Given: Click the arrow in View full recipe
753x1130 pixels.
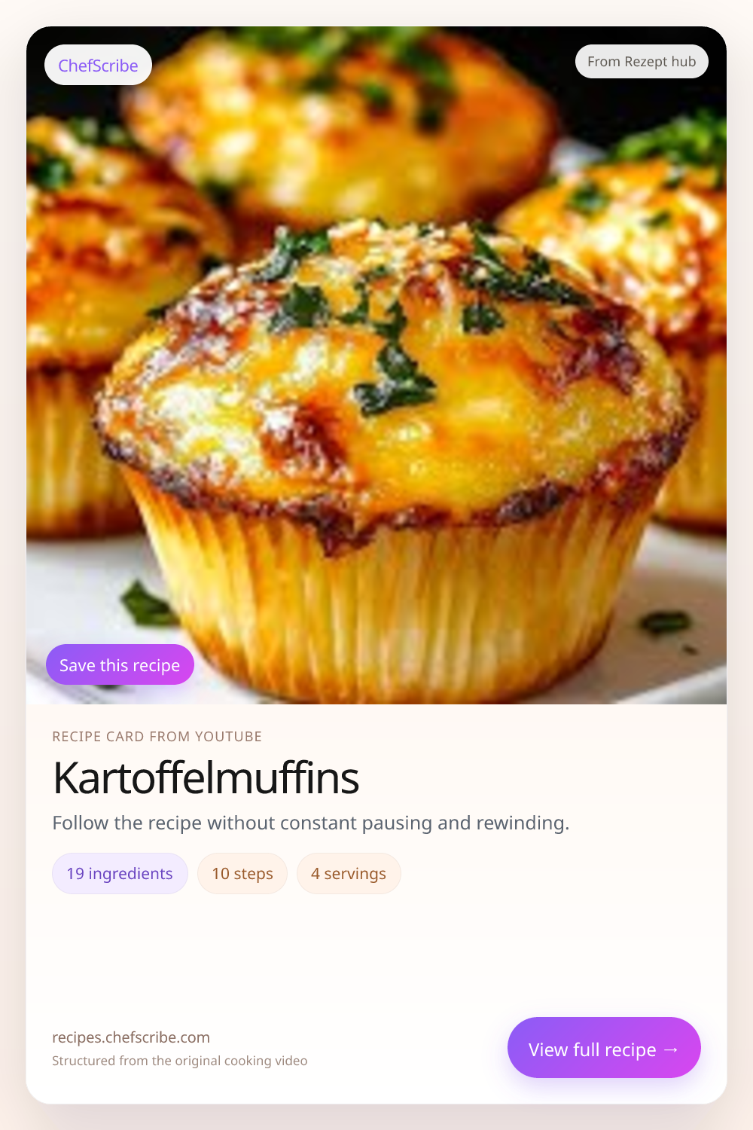Looking at the screenshot, I should [x=671, y=1049].
